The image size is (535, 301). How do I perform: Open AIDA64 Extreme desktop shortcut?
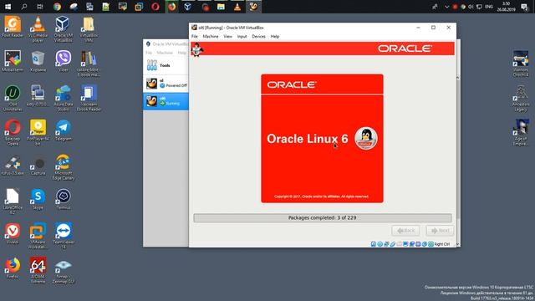[38, 270]
